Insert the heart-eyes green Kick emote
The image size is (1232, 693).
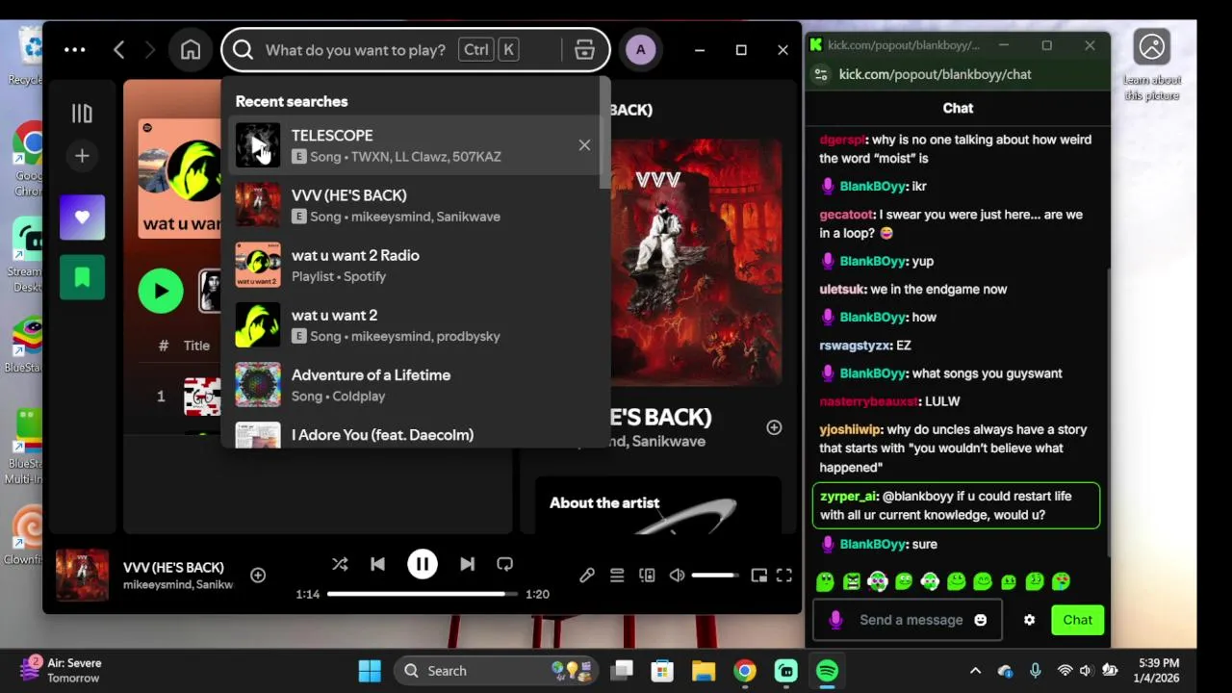tap(1061, 581)
